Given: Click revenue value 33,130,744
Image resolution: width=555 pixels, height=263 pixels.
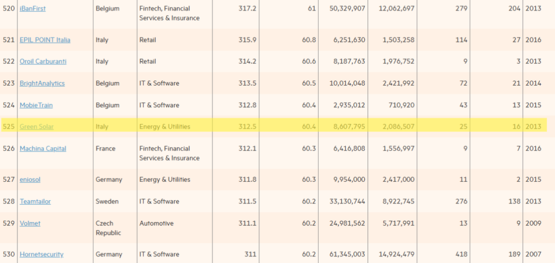Looking at the screenshot, I should pyautogui.click(x=347, y=201).
